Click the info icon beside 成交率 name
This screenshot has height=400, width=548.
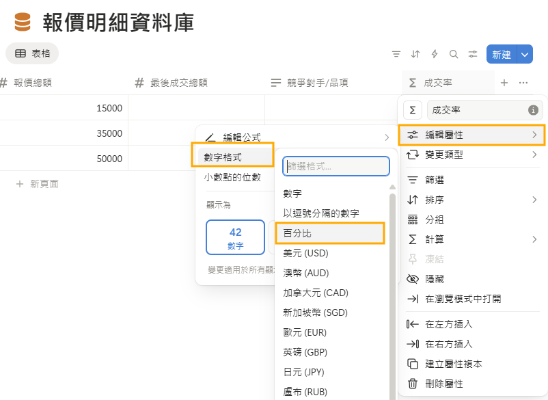(x=533, y=110)
